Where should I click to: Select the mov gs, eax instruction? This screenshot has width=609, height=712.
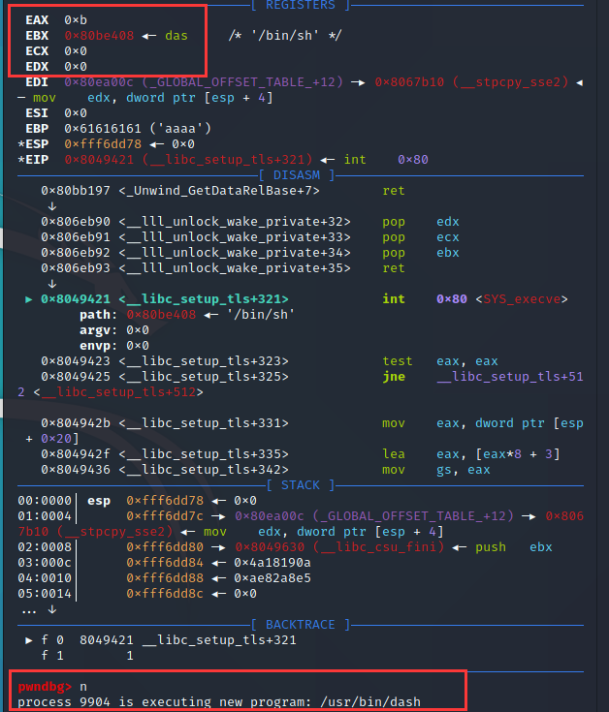click(436, 470)
